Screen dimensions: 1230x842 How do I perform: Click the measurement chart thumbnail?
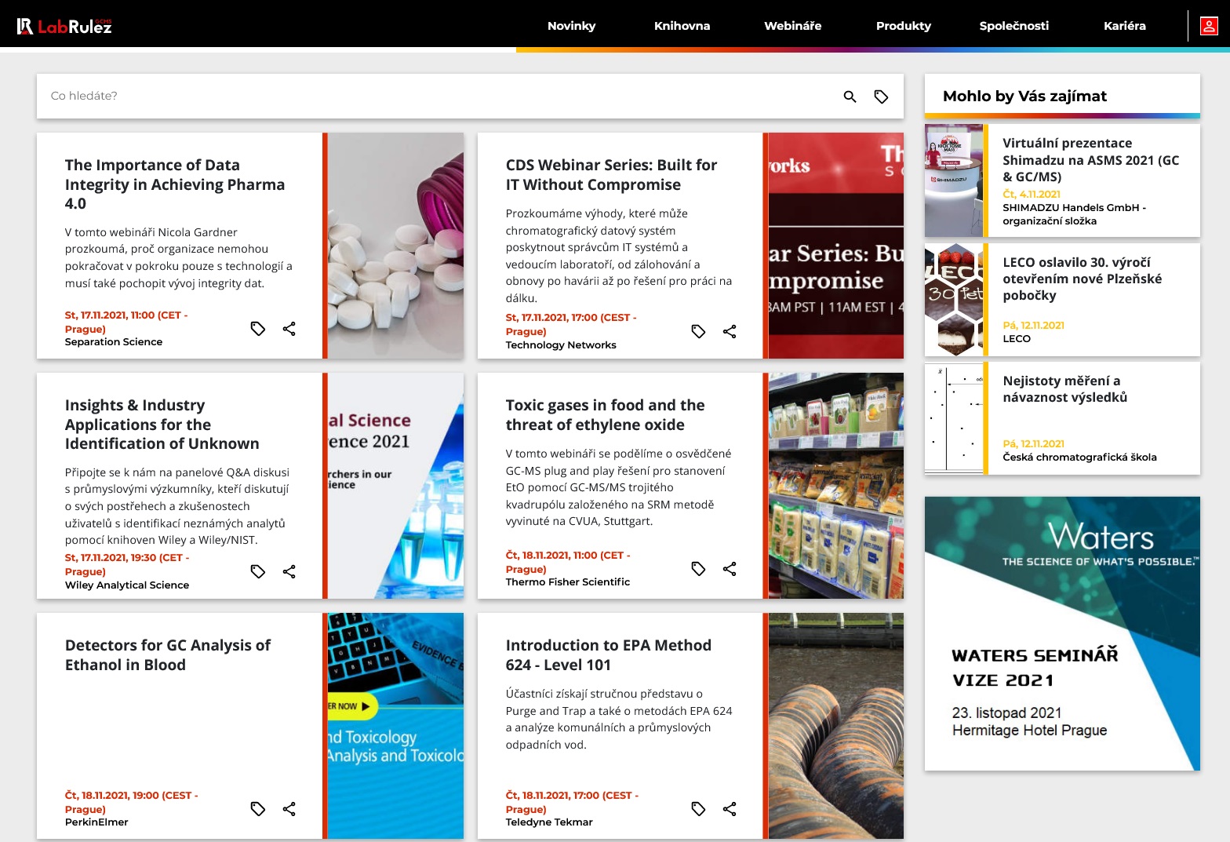(954, 418)
